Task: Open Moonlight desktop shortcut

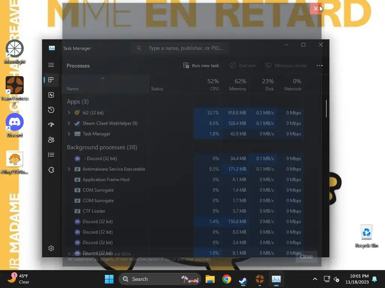Action: click(x=15, y=52)
